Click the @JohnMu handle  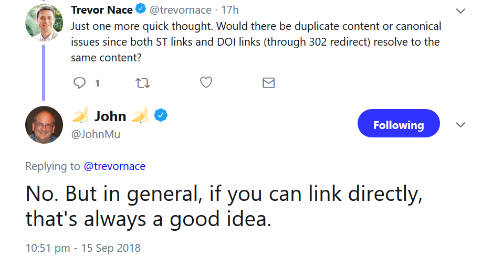96,134
